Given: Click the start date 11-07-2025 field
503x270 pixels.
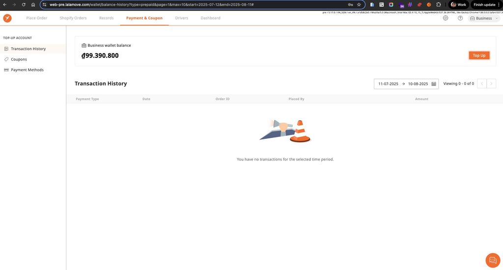Looking at the screenshot, I should click(388, 84).
